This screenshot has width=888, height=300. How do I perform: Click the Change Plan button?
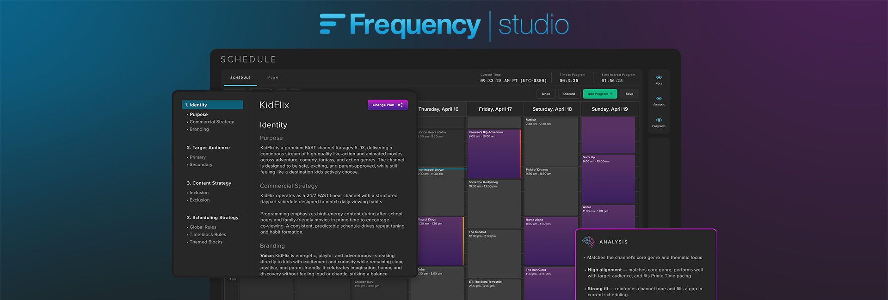pos(388,105)
